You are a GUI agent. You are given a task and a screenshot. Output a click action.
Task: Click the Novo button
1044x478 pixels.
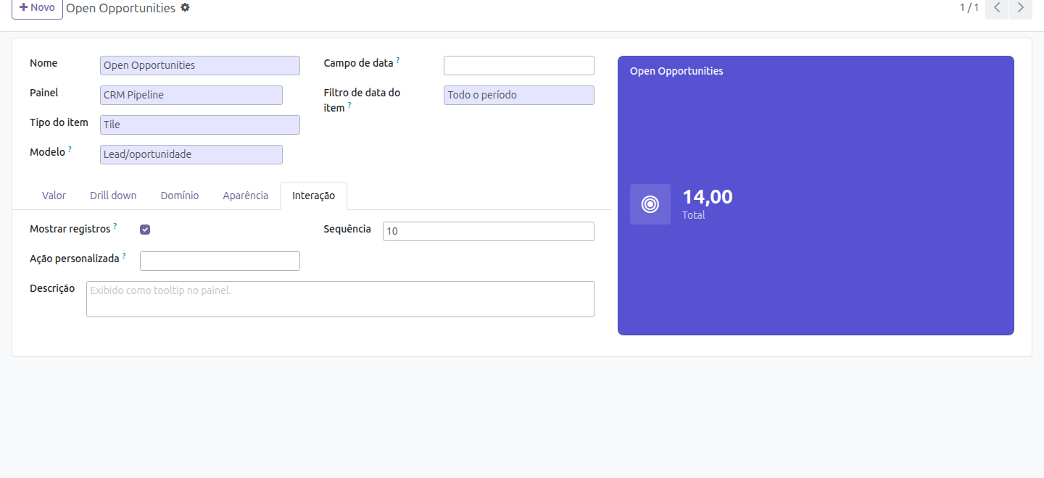[37, 8]
